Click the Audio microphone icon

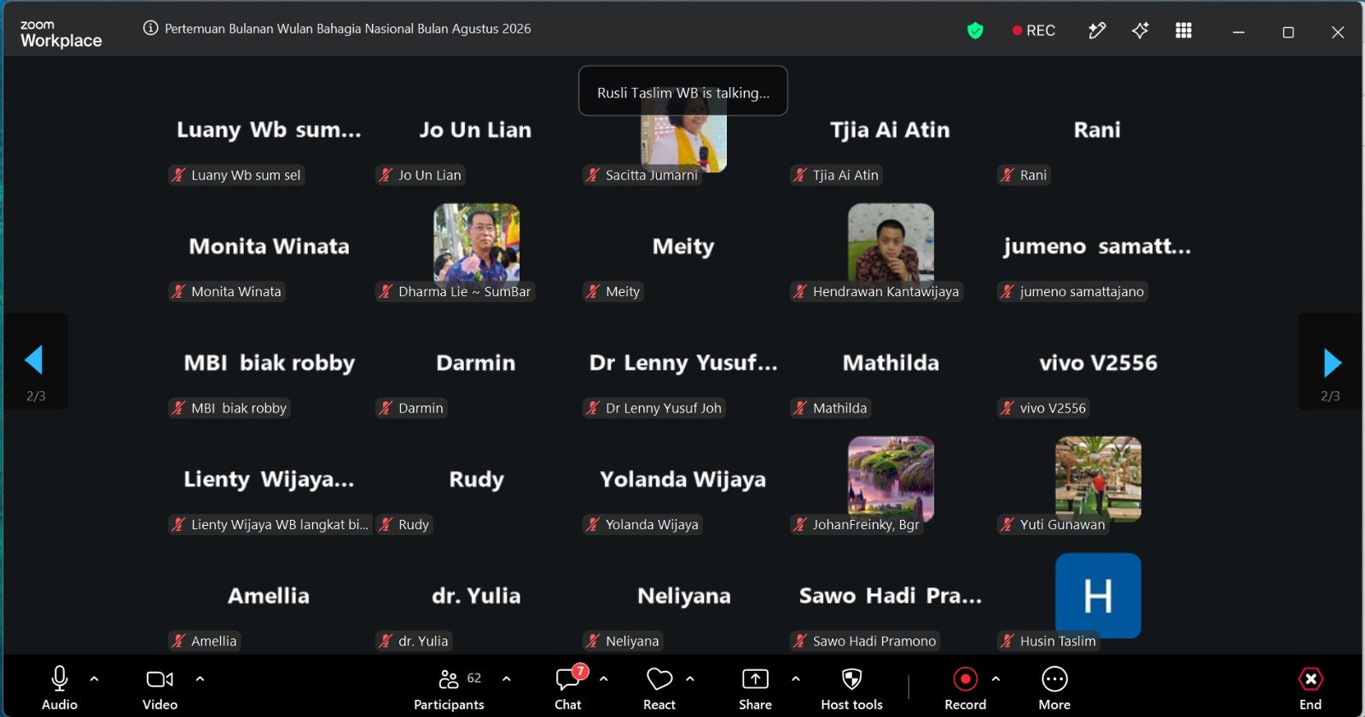pos(60,679)
